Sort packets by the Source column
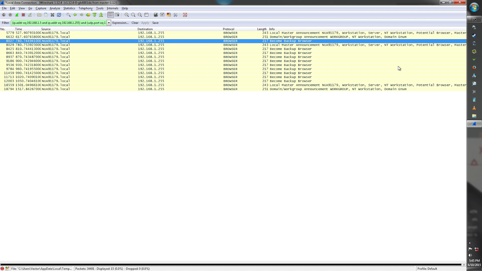 (89, 29)
